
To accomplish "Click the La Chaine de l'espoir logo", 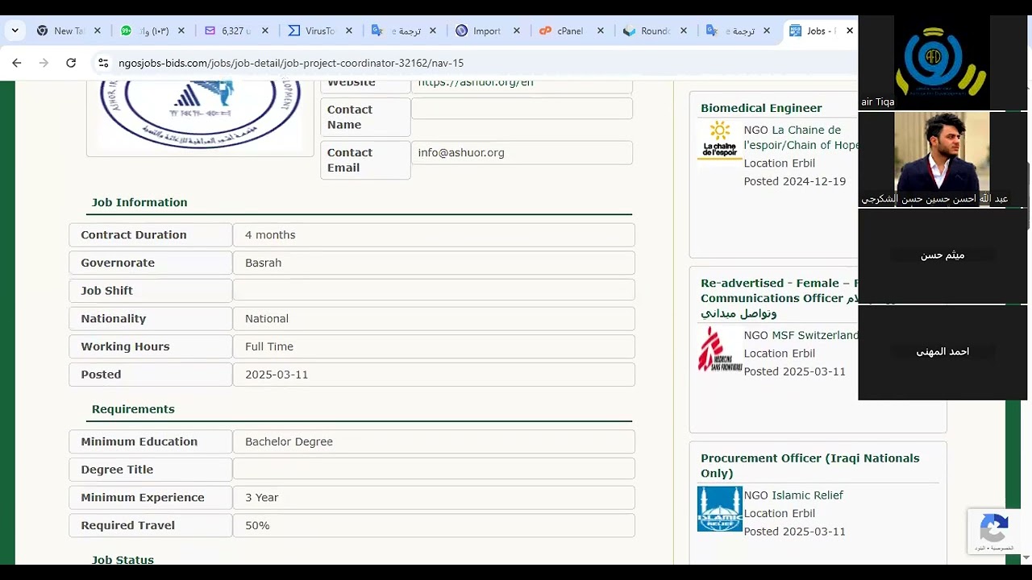I will point(719,139).
